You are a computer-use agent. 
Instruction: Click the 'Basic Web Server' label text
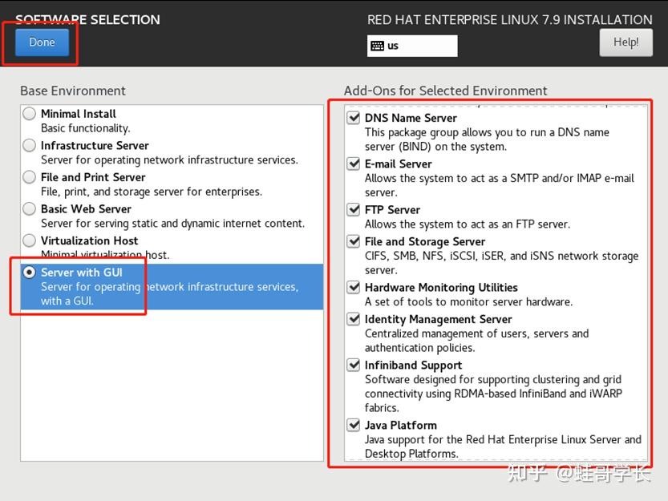(86, 209)
